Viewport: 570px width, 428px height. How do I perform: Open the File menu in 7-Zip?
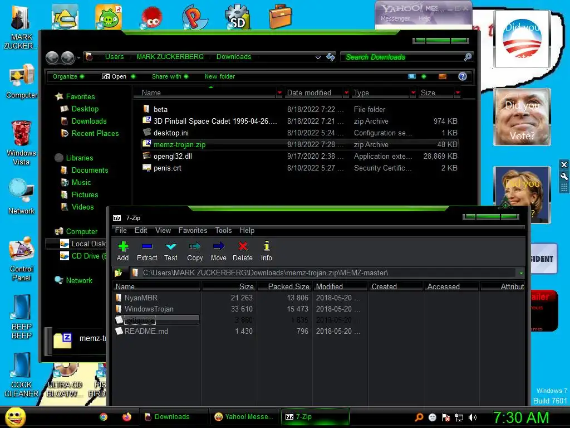[x=121, y=230]
